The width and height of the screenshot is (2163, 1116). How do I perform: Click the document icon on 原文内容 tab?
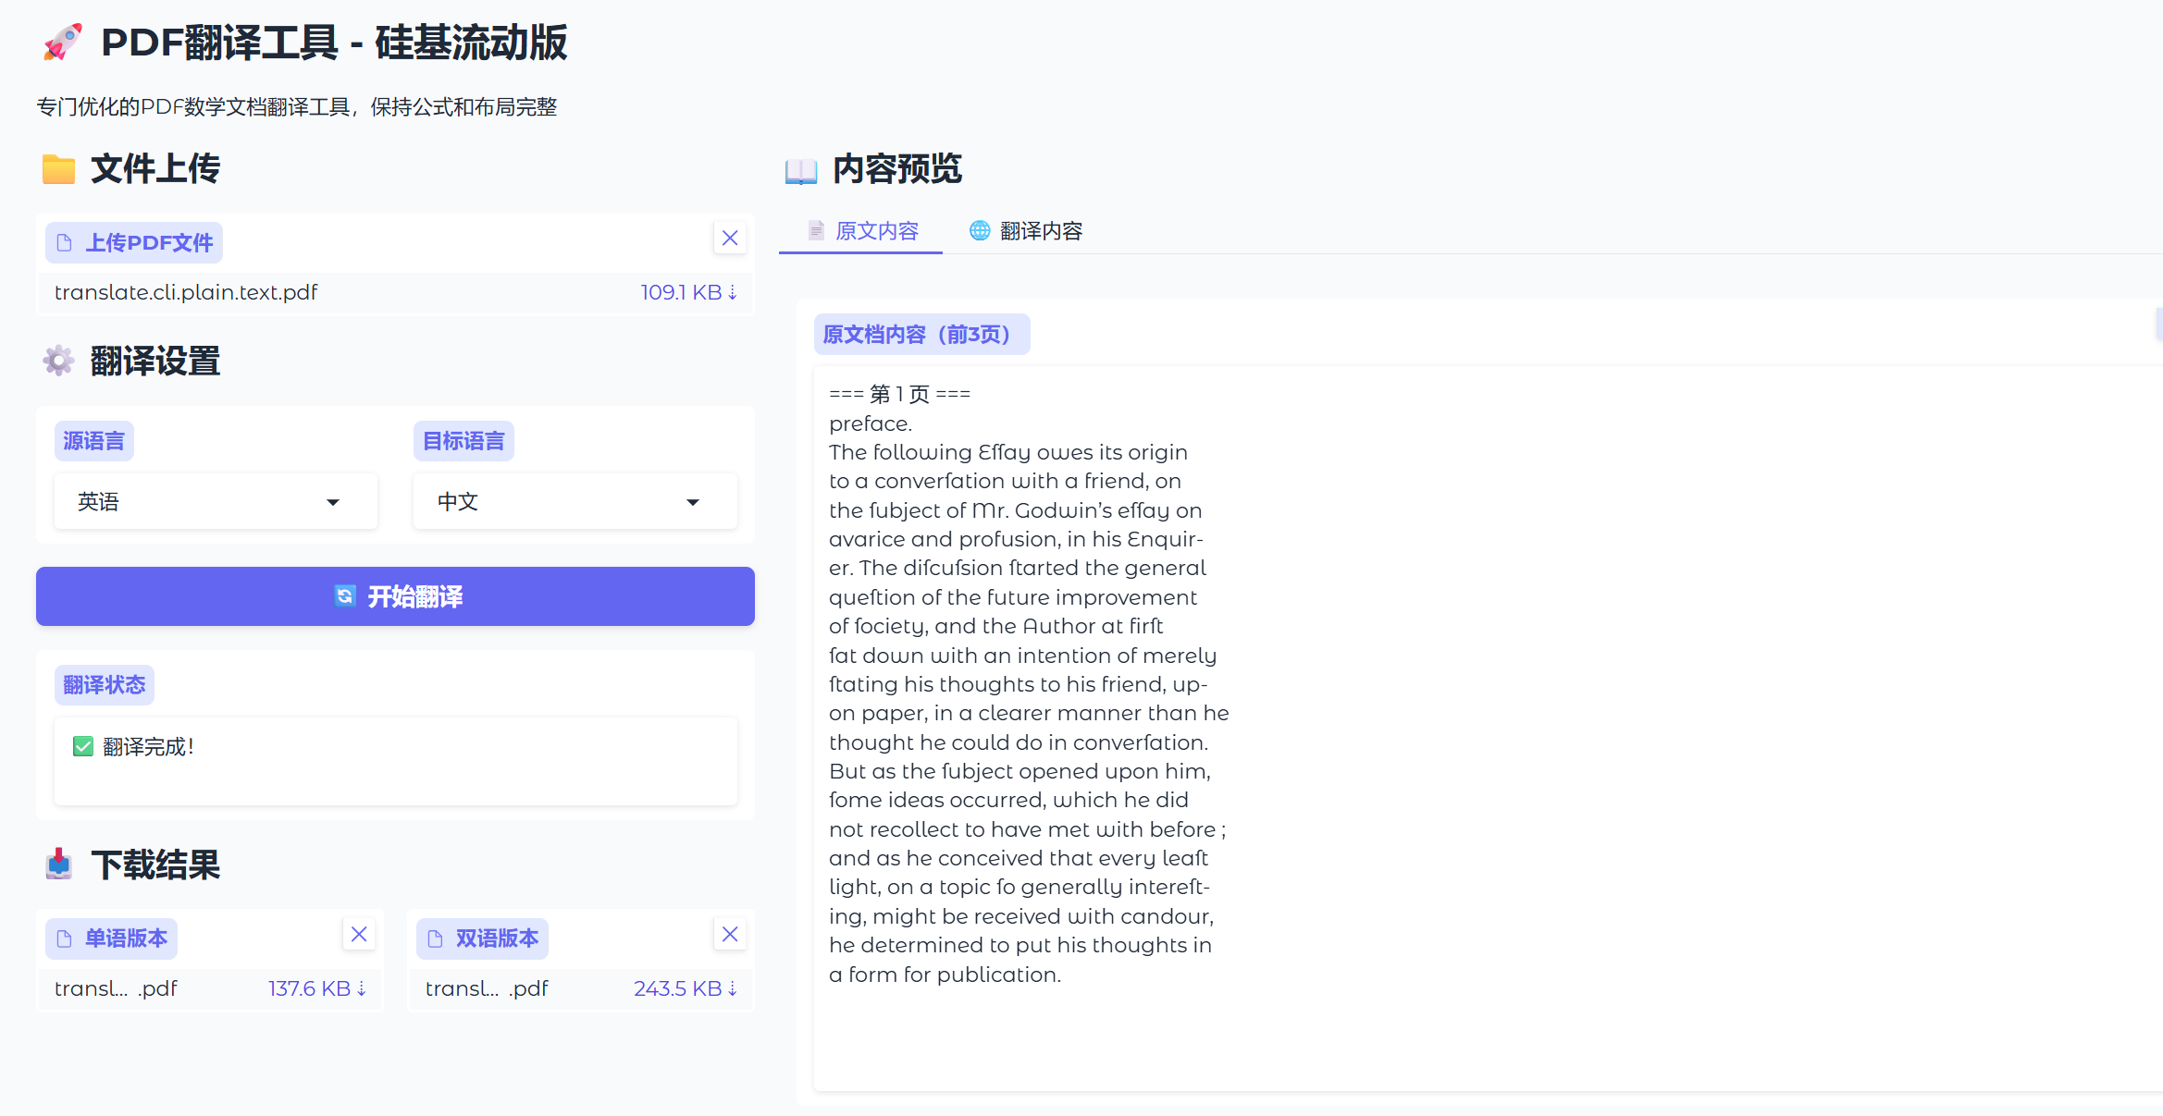(x=815, y=231)
